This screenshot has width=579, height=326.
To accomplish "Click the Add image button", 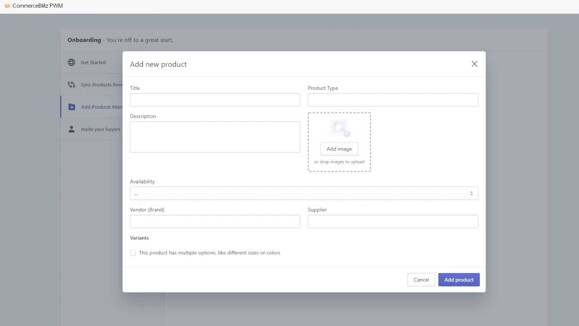I will point(339,149).
